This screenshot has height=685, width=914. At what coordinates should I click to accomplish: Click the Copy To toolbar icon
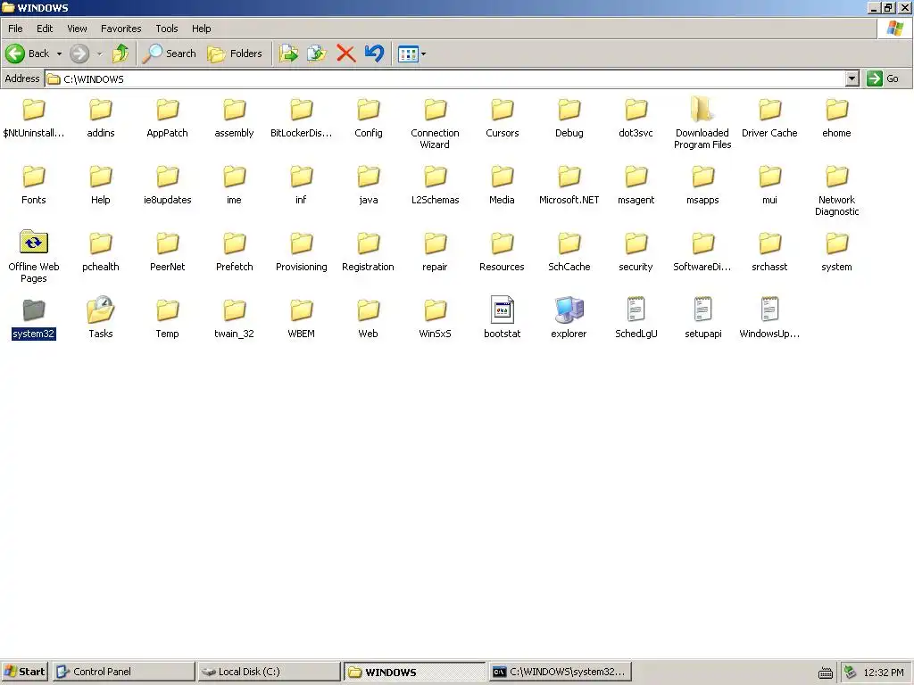coord(317,54)
